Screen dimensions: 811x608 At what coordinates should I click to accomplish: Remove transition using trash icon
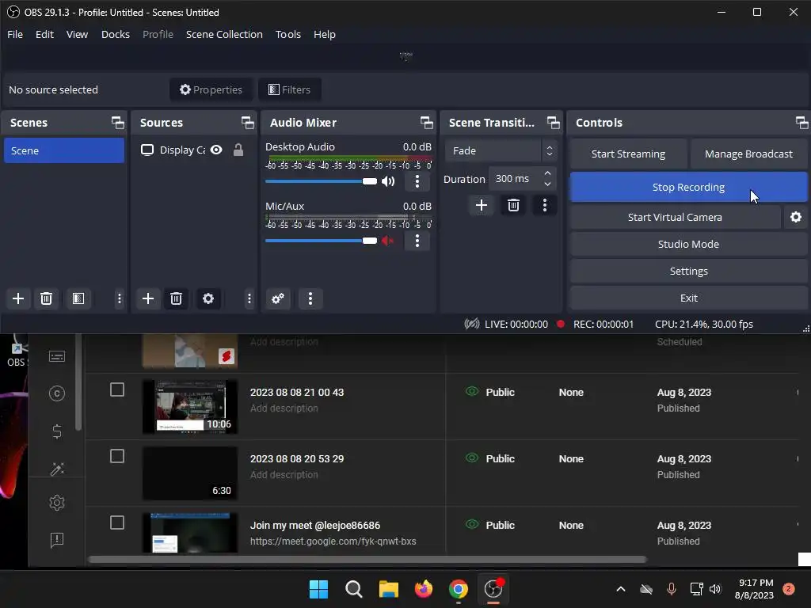(x=513, y=205)
